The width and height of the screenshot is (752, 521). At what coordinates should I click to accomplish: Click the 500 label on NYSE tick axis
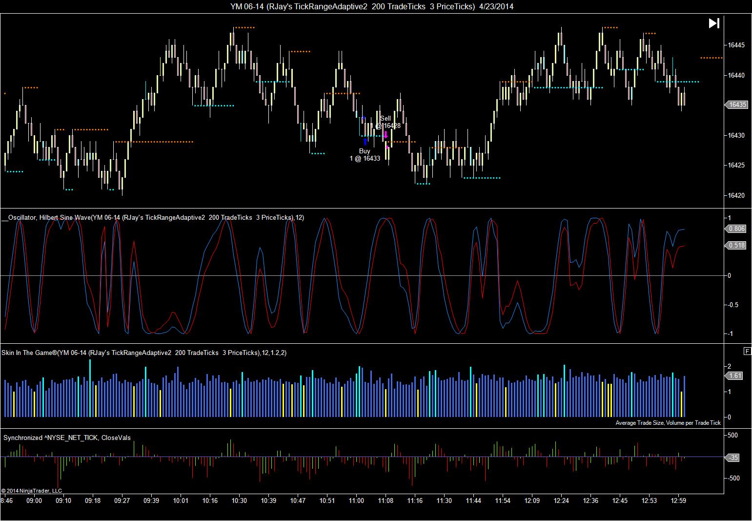732,435
